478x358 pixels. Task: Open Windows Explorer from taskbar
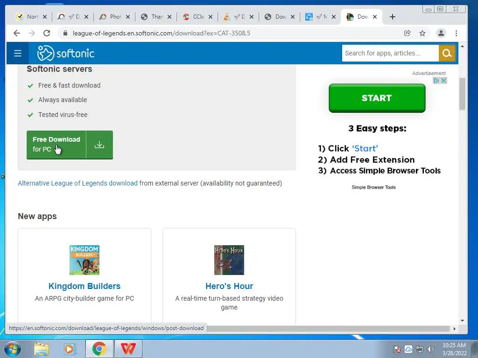tap(42, 349)
